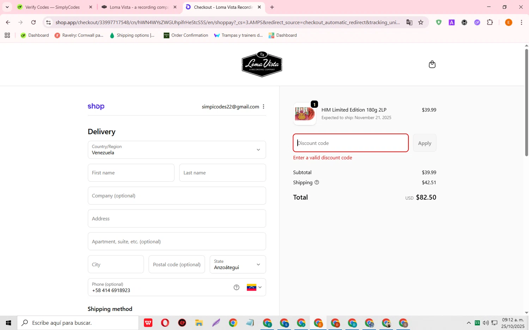The height and width of the screenshot is (330, 529).
Task: Open the green shield extension
Action: point(439,22)
